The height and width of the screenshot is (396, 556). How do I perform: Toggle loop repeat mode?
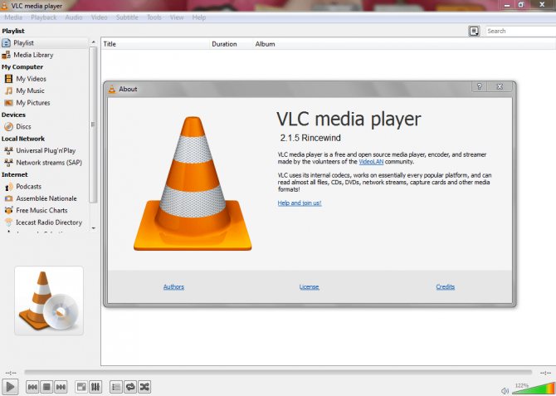tap(130, 387)
